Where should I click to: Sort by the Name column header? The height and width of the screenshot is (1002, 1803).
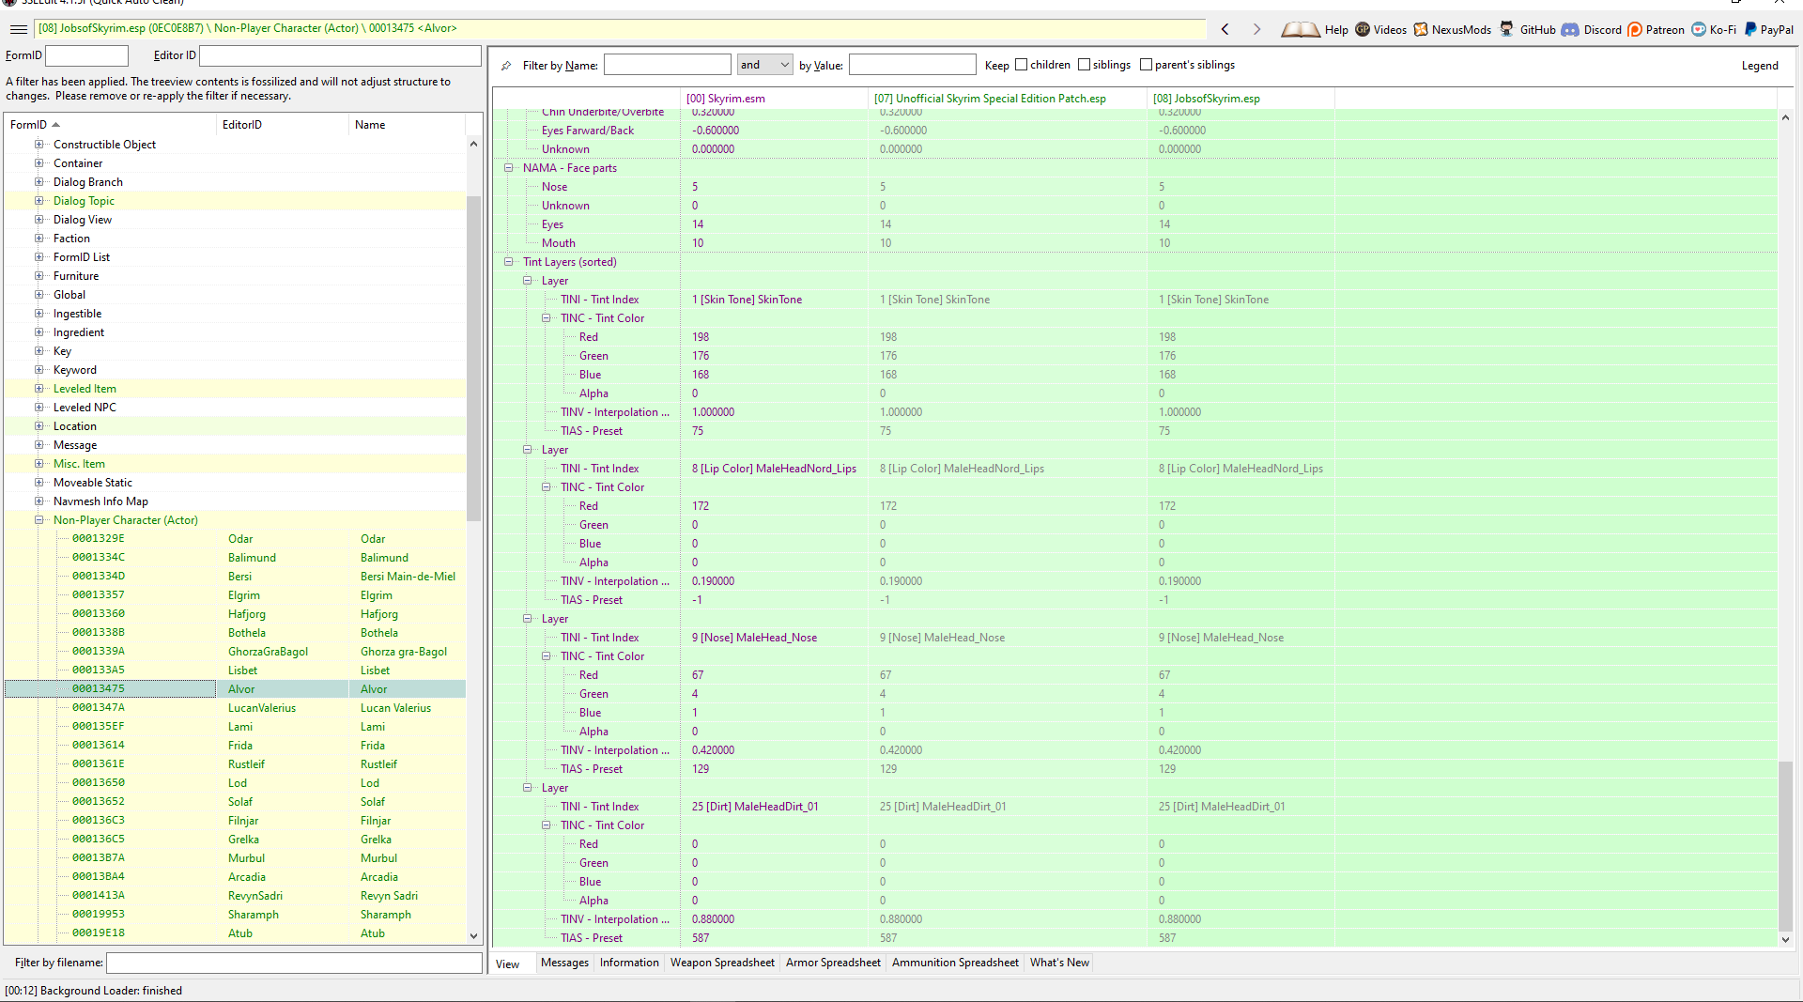click(407, 125)
